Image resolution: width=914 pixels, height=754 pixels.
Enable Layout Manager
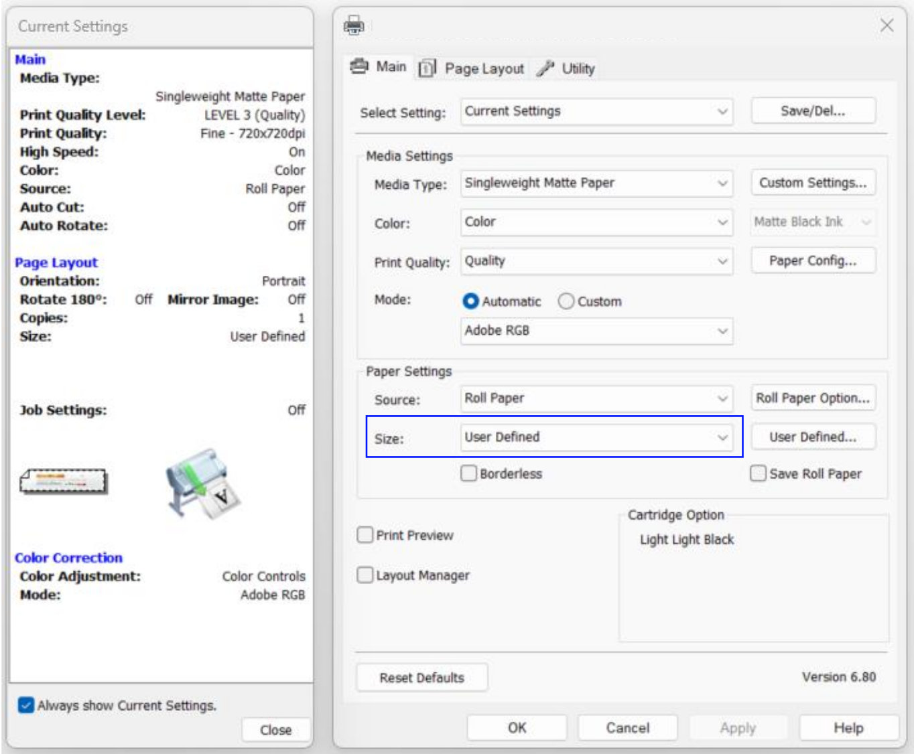tap(365, 575)
